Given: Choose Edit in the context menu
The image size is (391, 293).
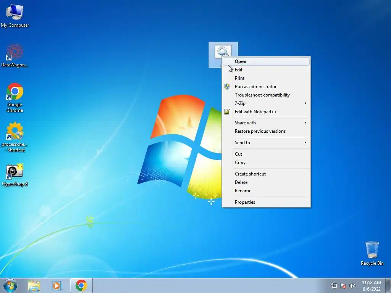Looking at the screenshot, I should tap(266, 70).
